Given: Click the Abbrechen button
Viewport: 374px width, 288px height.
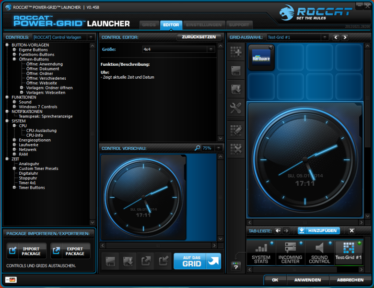Looking at the screenshot, I should point(350,280).
